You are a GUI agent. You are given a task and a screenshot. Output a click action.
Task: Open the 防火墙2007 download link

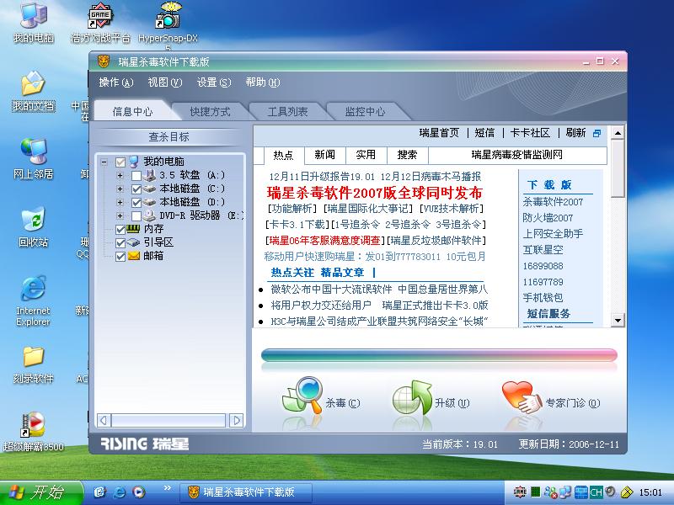click(x=548, y=218)
